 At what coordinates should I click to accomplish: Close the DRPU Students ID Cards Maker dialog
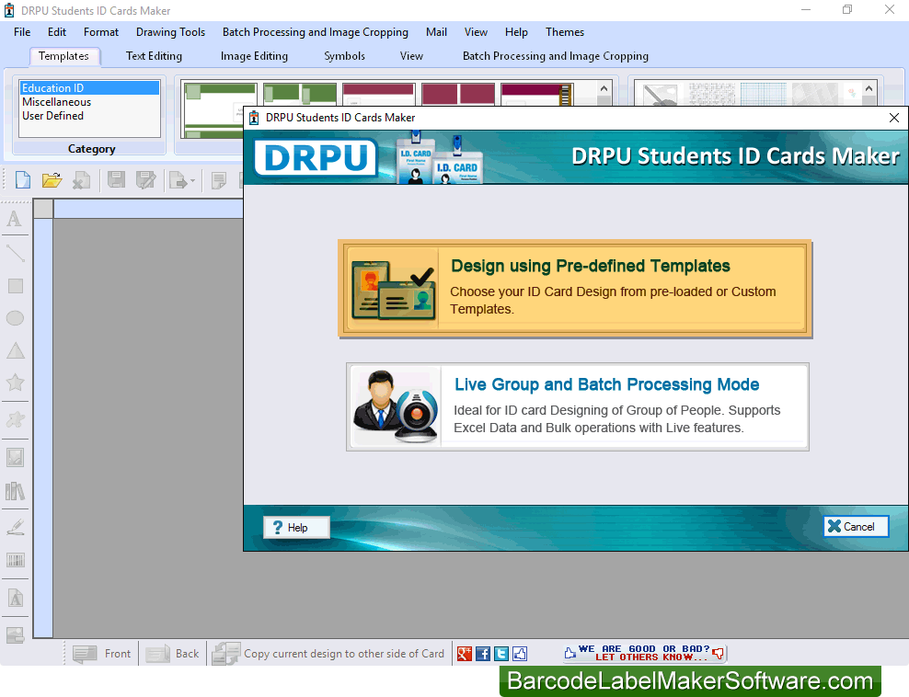point(894,118)
